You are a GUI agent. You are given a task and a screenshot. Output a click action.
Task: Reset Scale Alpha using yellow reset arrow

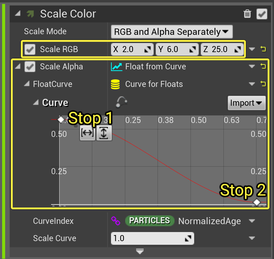[x=263, y=66]
